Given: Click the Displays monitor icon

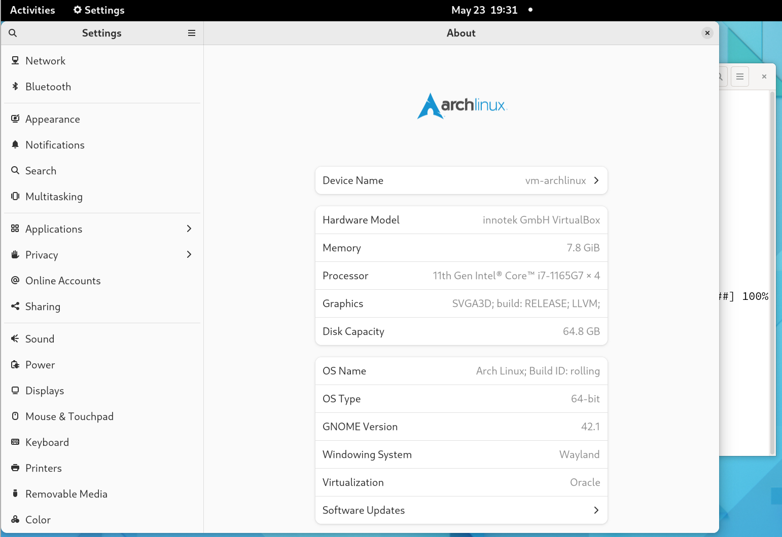Looking at the screenshot, I should point(15,390).
